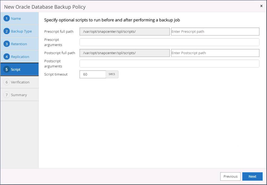Click the step 7 number circle icon
267x185 pixels.
click(x=7, y=95)
